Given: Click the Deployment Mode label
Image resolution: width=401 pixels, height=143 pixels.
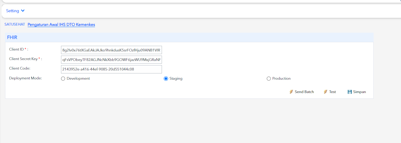Looking at the screenshot, I should (x=26, y=78).
